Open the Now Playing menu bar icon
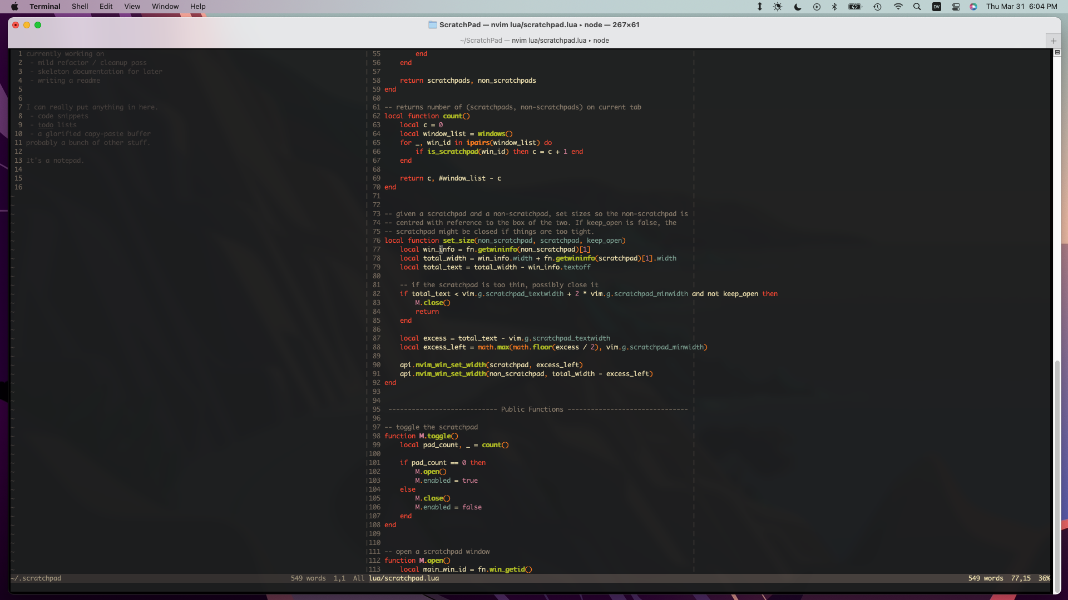 click(817, 7)
